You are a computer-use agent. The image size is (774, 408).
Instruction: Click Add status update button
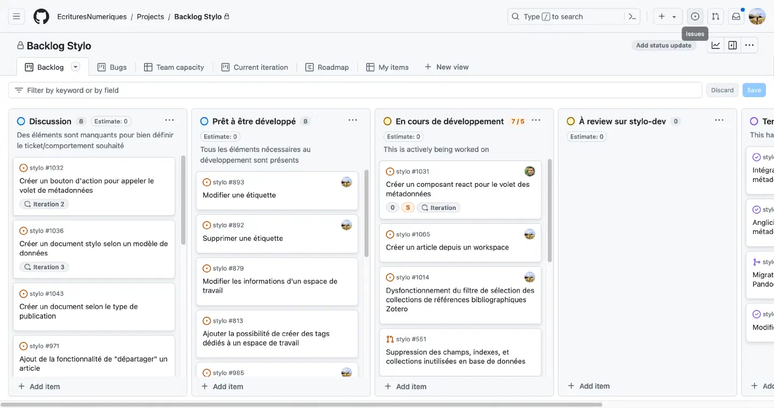tap(664, 46)
